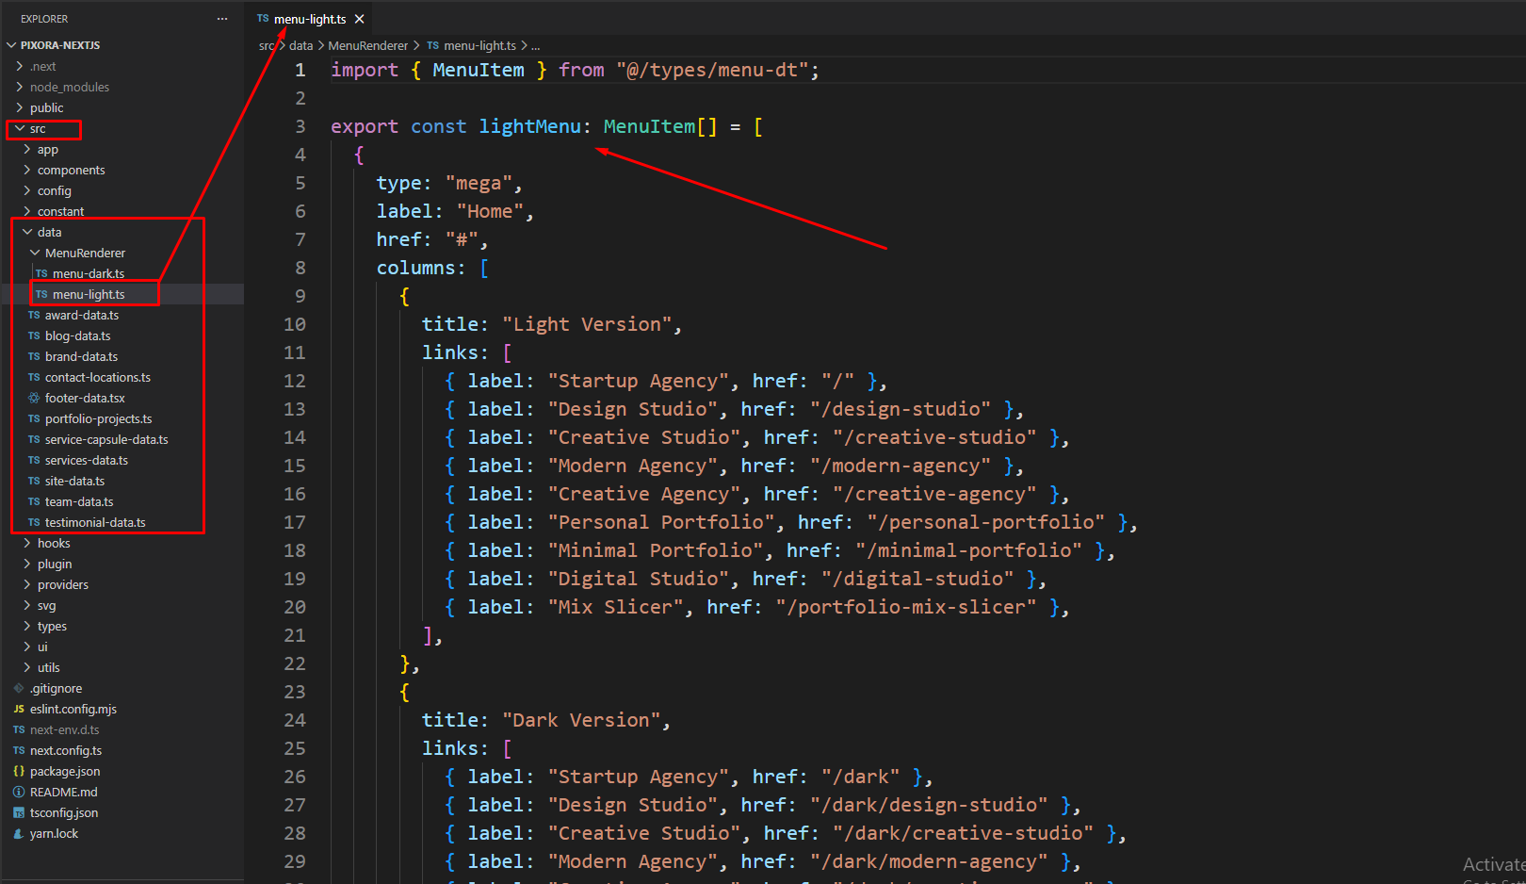Expand the hooks folder
The height and width of the screenshot is (884, 1526).
tap(53, 543)
